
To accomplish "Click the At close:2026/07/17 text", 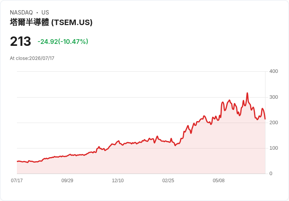I will (x=32, y=58).
